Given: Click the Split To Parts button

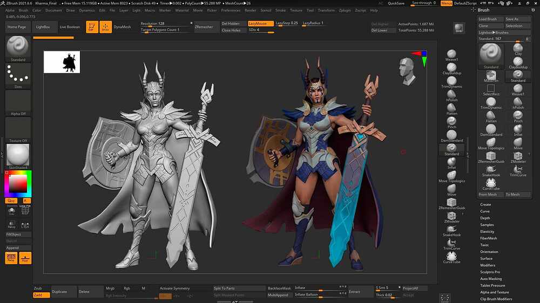Looking at the screenshot, I should click(x=239, y=288).
